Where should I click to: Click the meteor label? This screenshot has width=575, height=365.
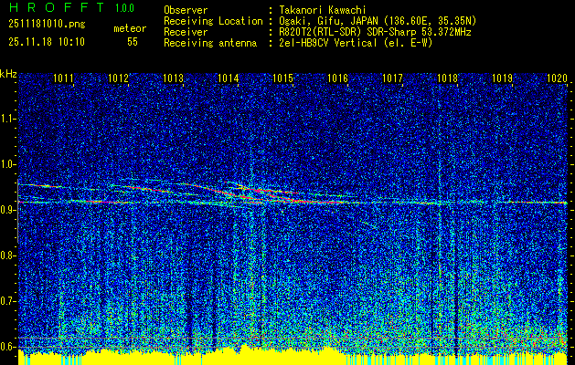tap(130, 28)
